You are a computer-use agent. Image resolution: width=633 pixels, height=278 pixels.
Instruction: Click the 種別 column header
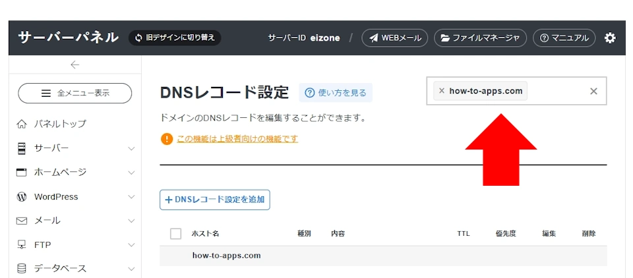304,234
